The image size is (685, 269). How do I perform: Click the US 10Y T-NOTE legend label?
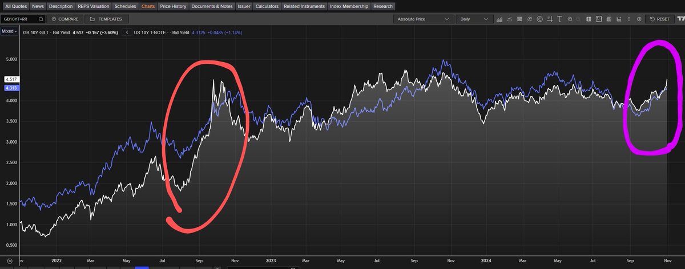click(x=151, y=32)
